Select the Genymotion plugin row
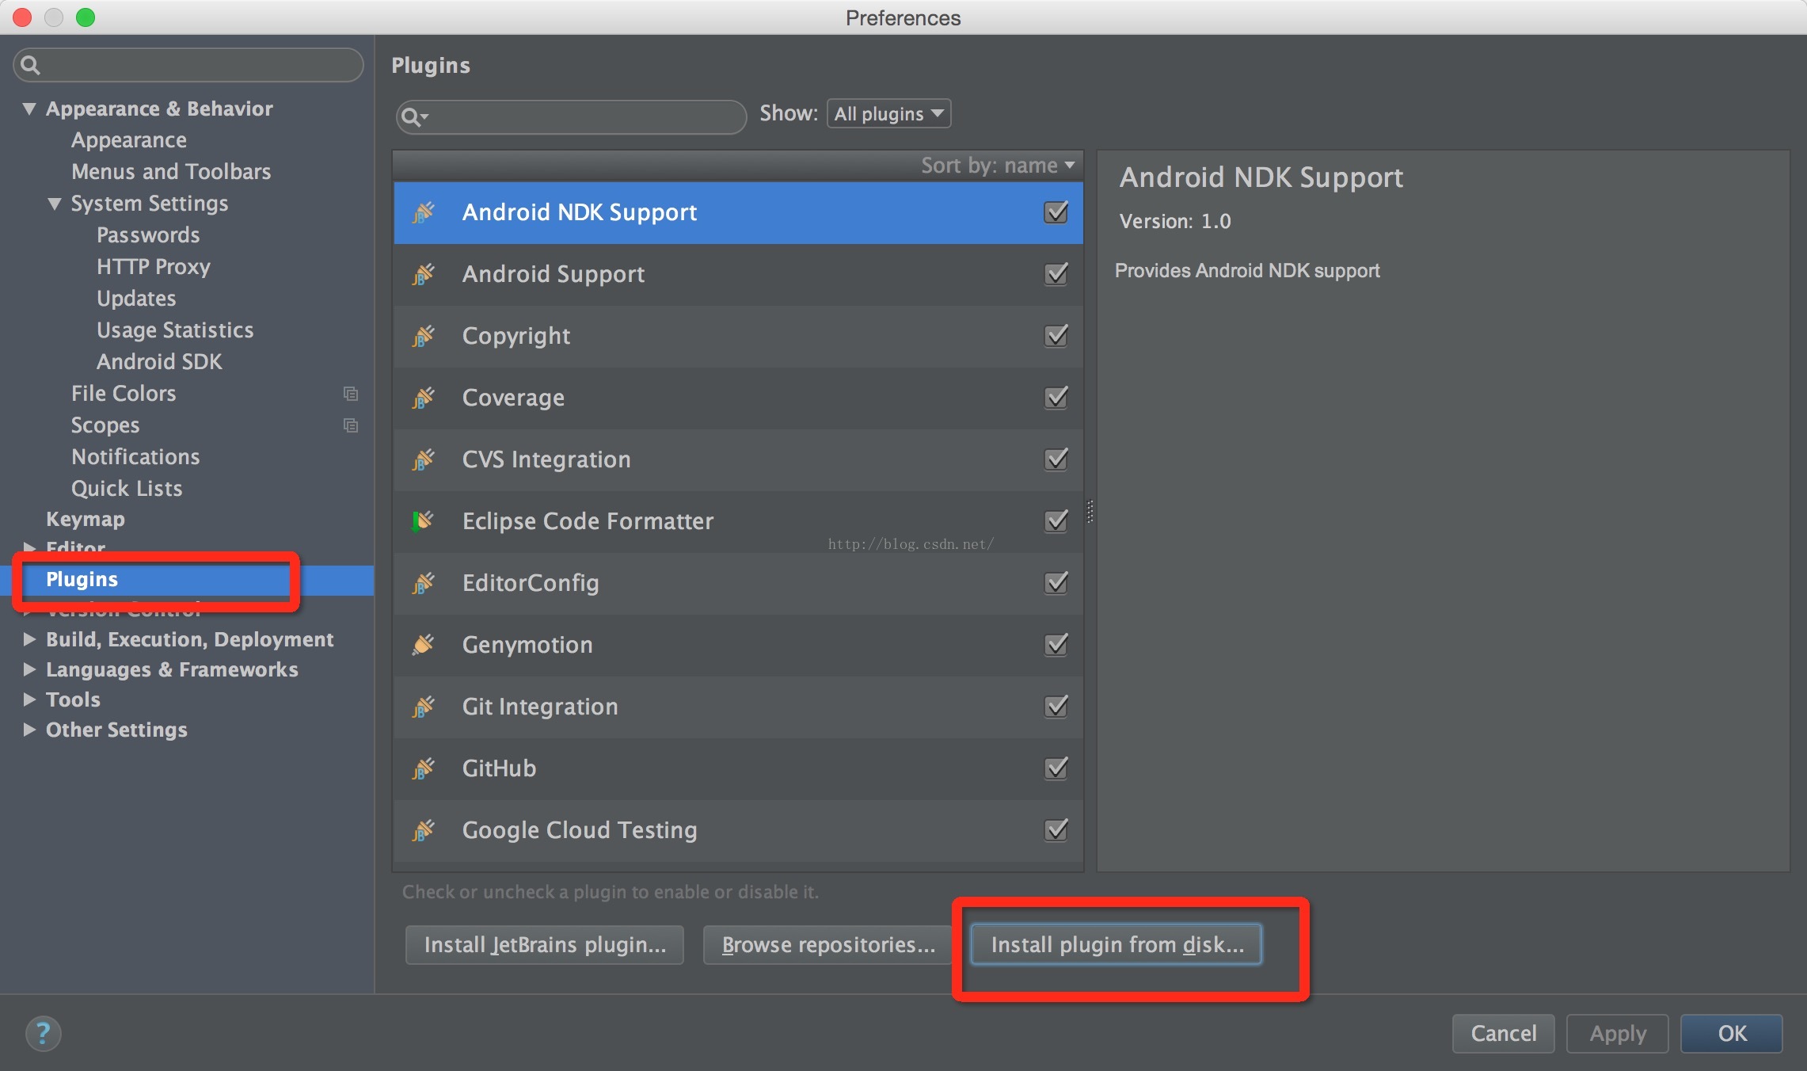The height and width of the screenshot is (1071, 1807). point(738,645)
